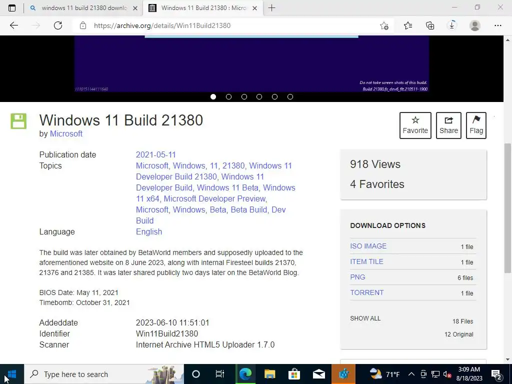Close the 'windows 11 build 21380 download' tab
Screen dimensions: 512x384
pyautogui.click(x=135, y=8)
